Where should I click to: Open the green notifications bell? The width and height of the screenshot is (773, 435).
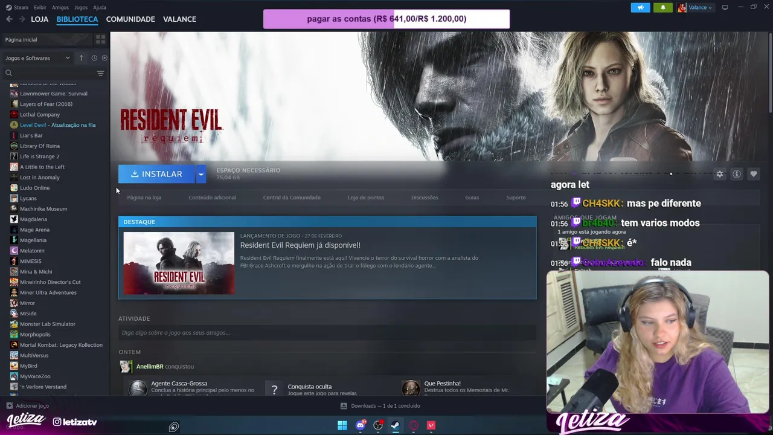(x=662, y=7)
